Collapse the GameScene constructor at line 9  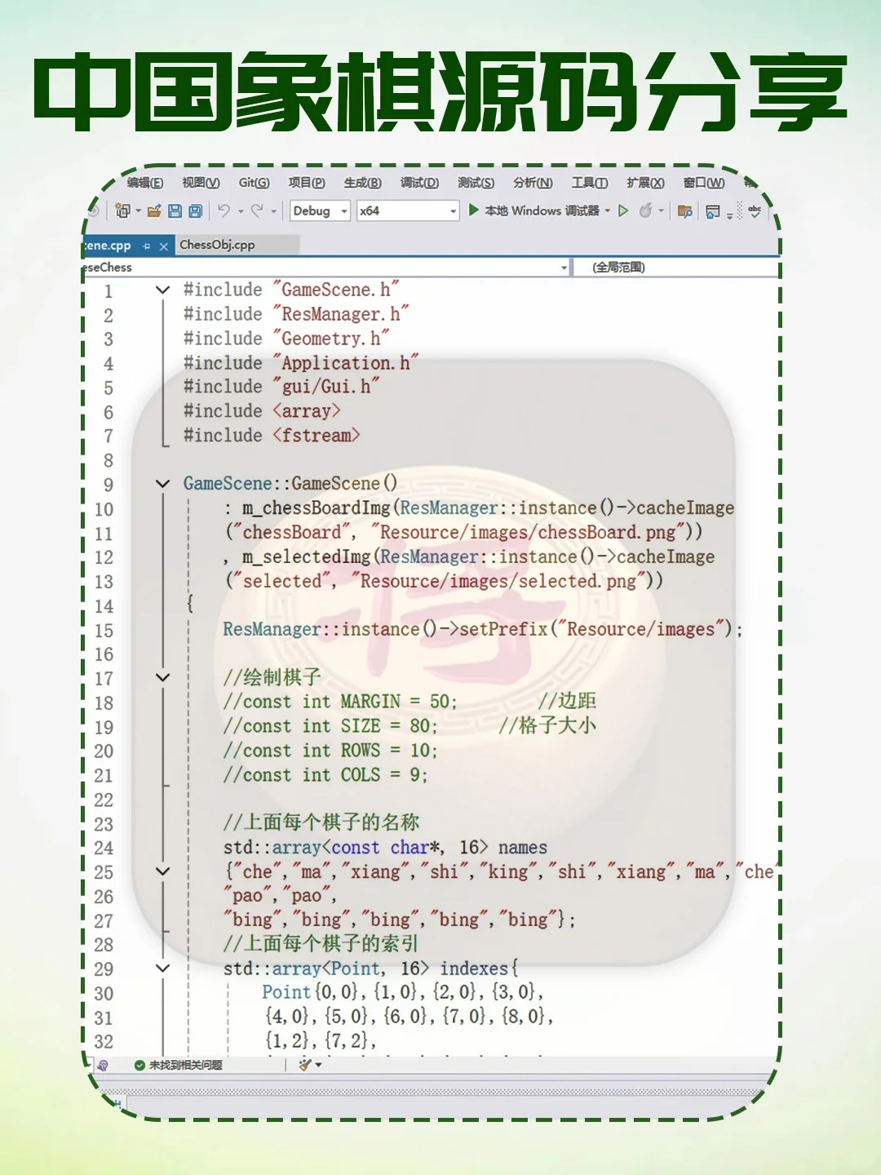tap(162, 484)
